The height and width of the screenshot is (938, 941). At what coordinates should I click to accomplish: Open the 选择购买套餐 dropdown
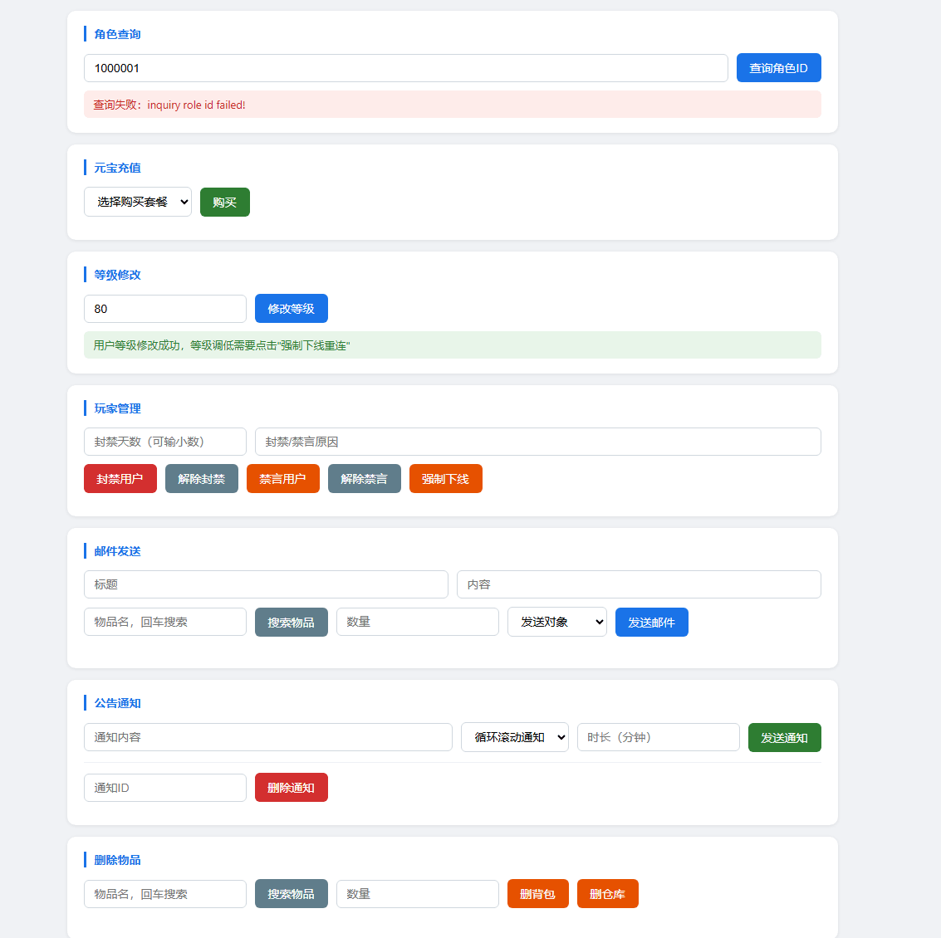click(137, 202)
